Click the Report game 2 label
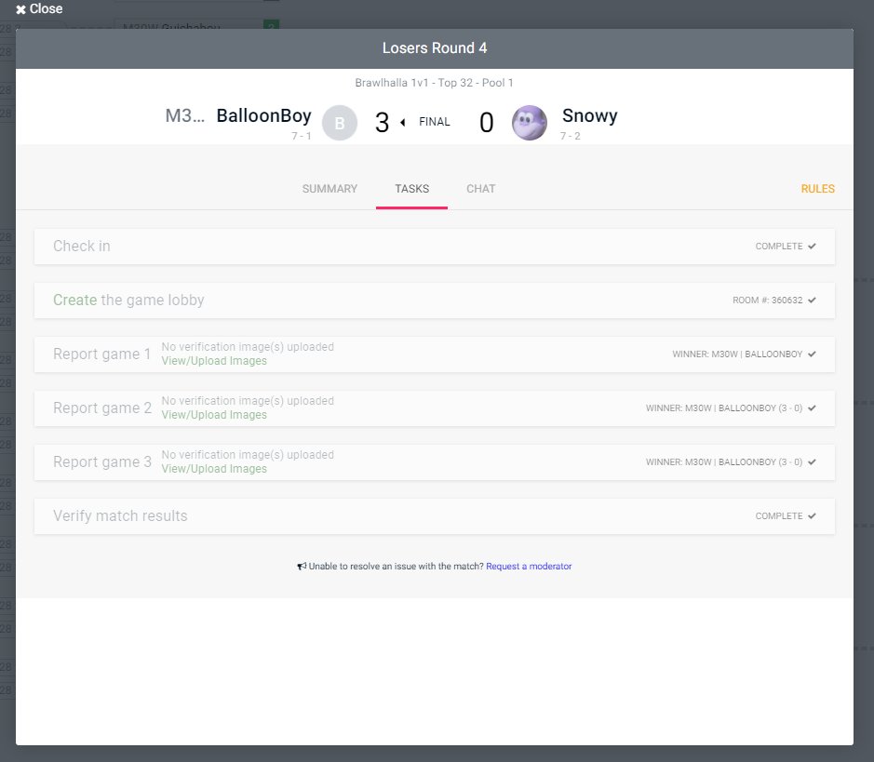Image resolution: width=874 pixels, height=762 pixels. coord(102,408)
